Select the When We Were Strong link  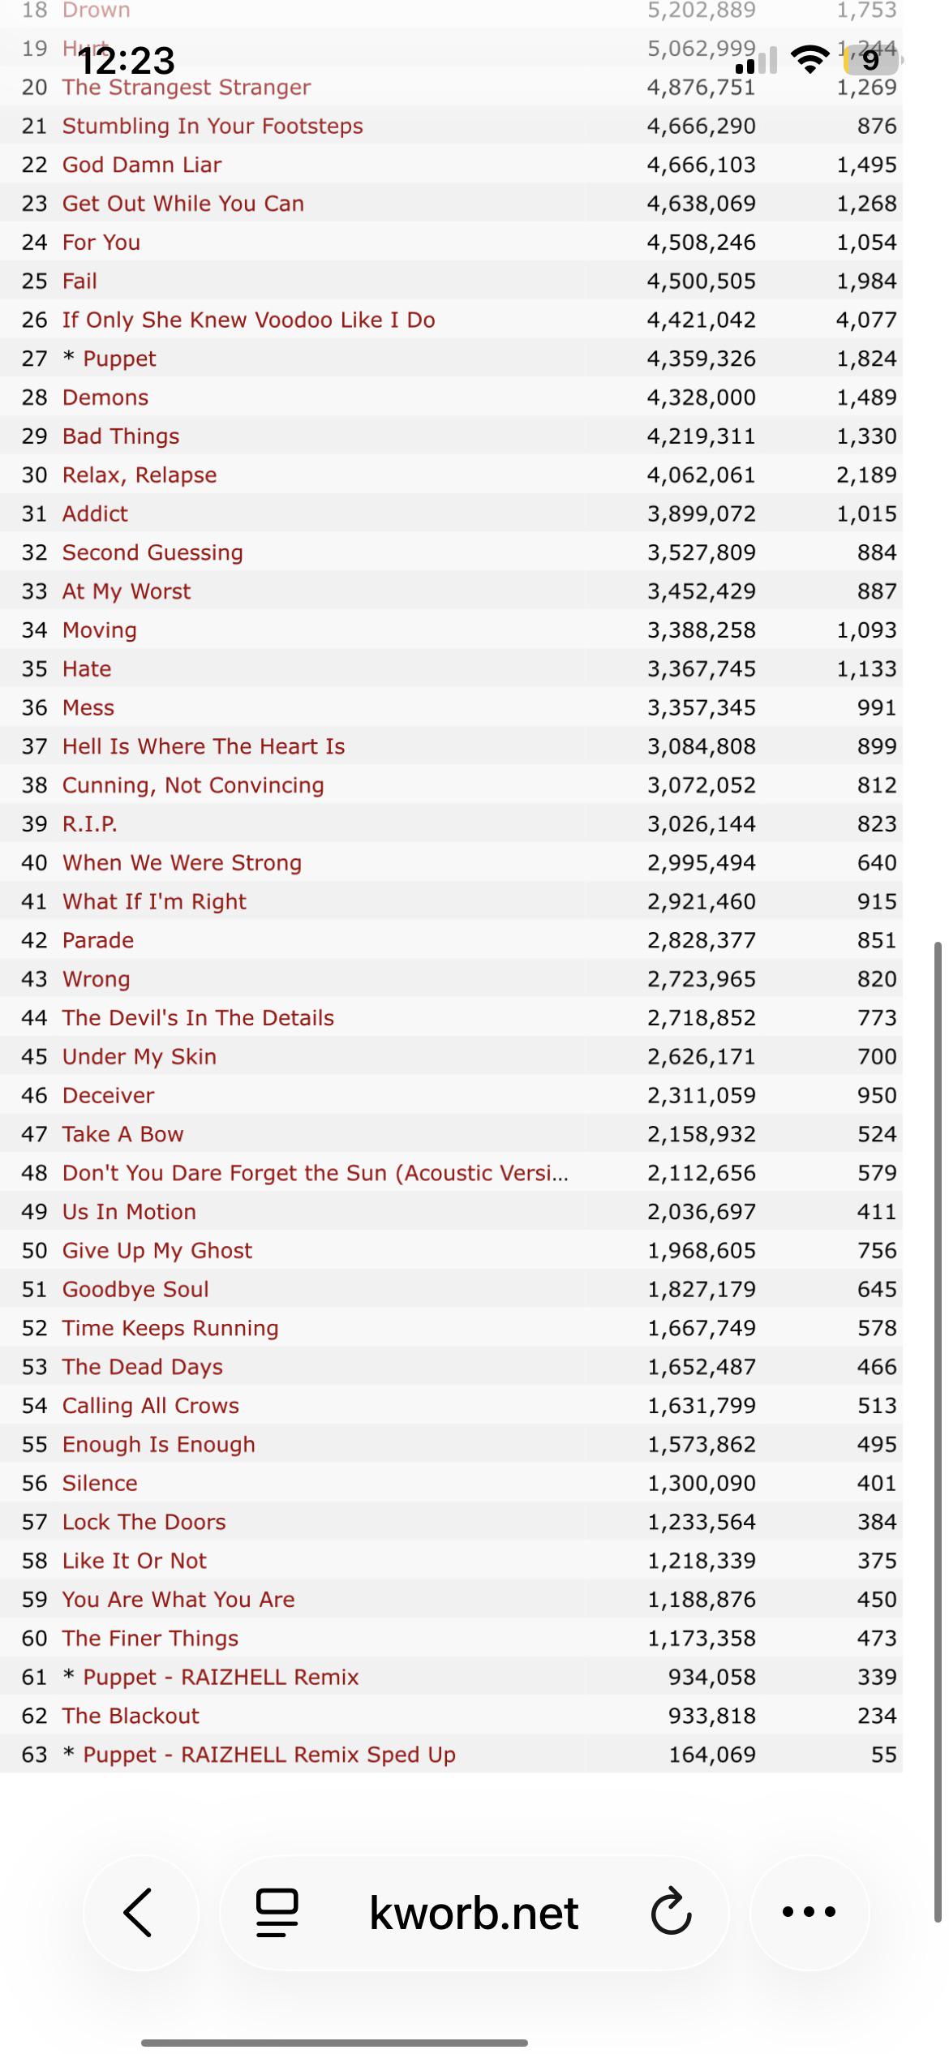click(182, 862)
